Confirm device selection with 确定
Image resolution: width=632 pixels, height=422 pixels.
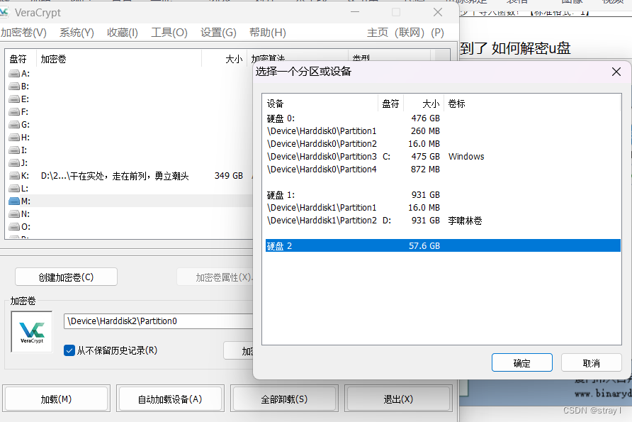click(522, 362)
